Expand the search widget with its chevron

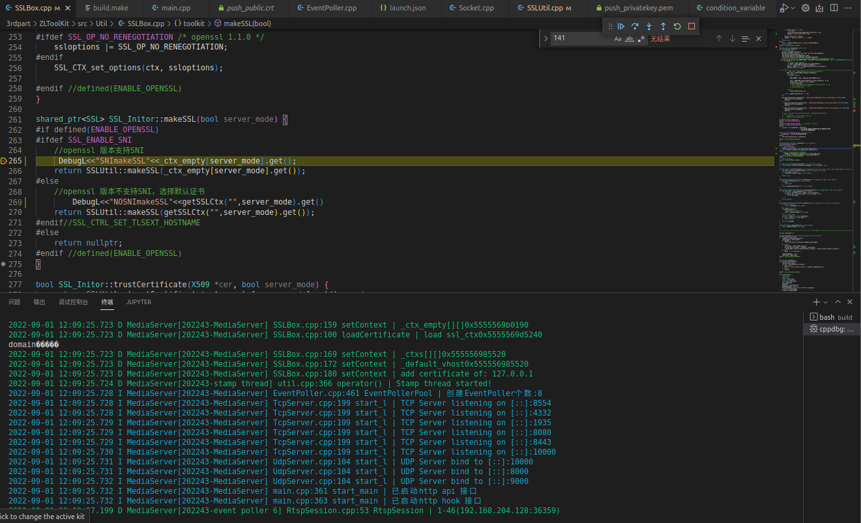coord(546,38)
